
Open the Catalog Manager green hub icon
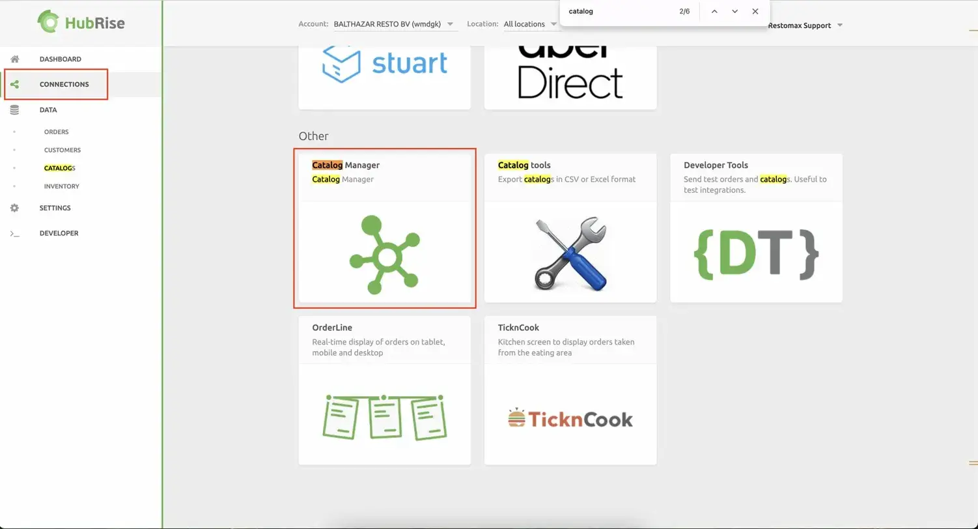click(x=384, y=254)
